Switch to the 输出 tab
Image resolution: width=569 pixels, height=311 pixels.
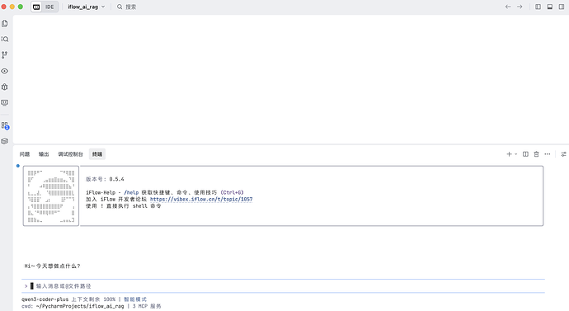click(44, 154)
